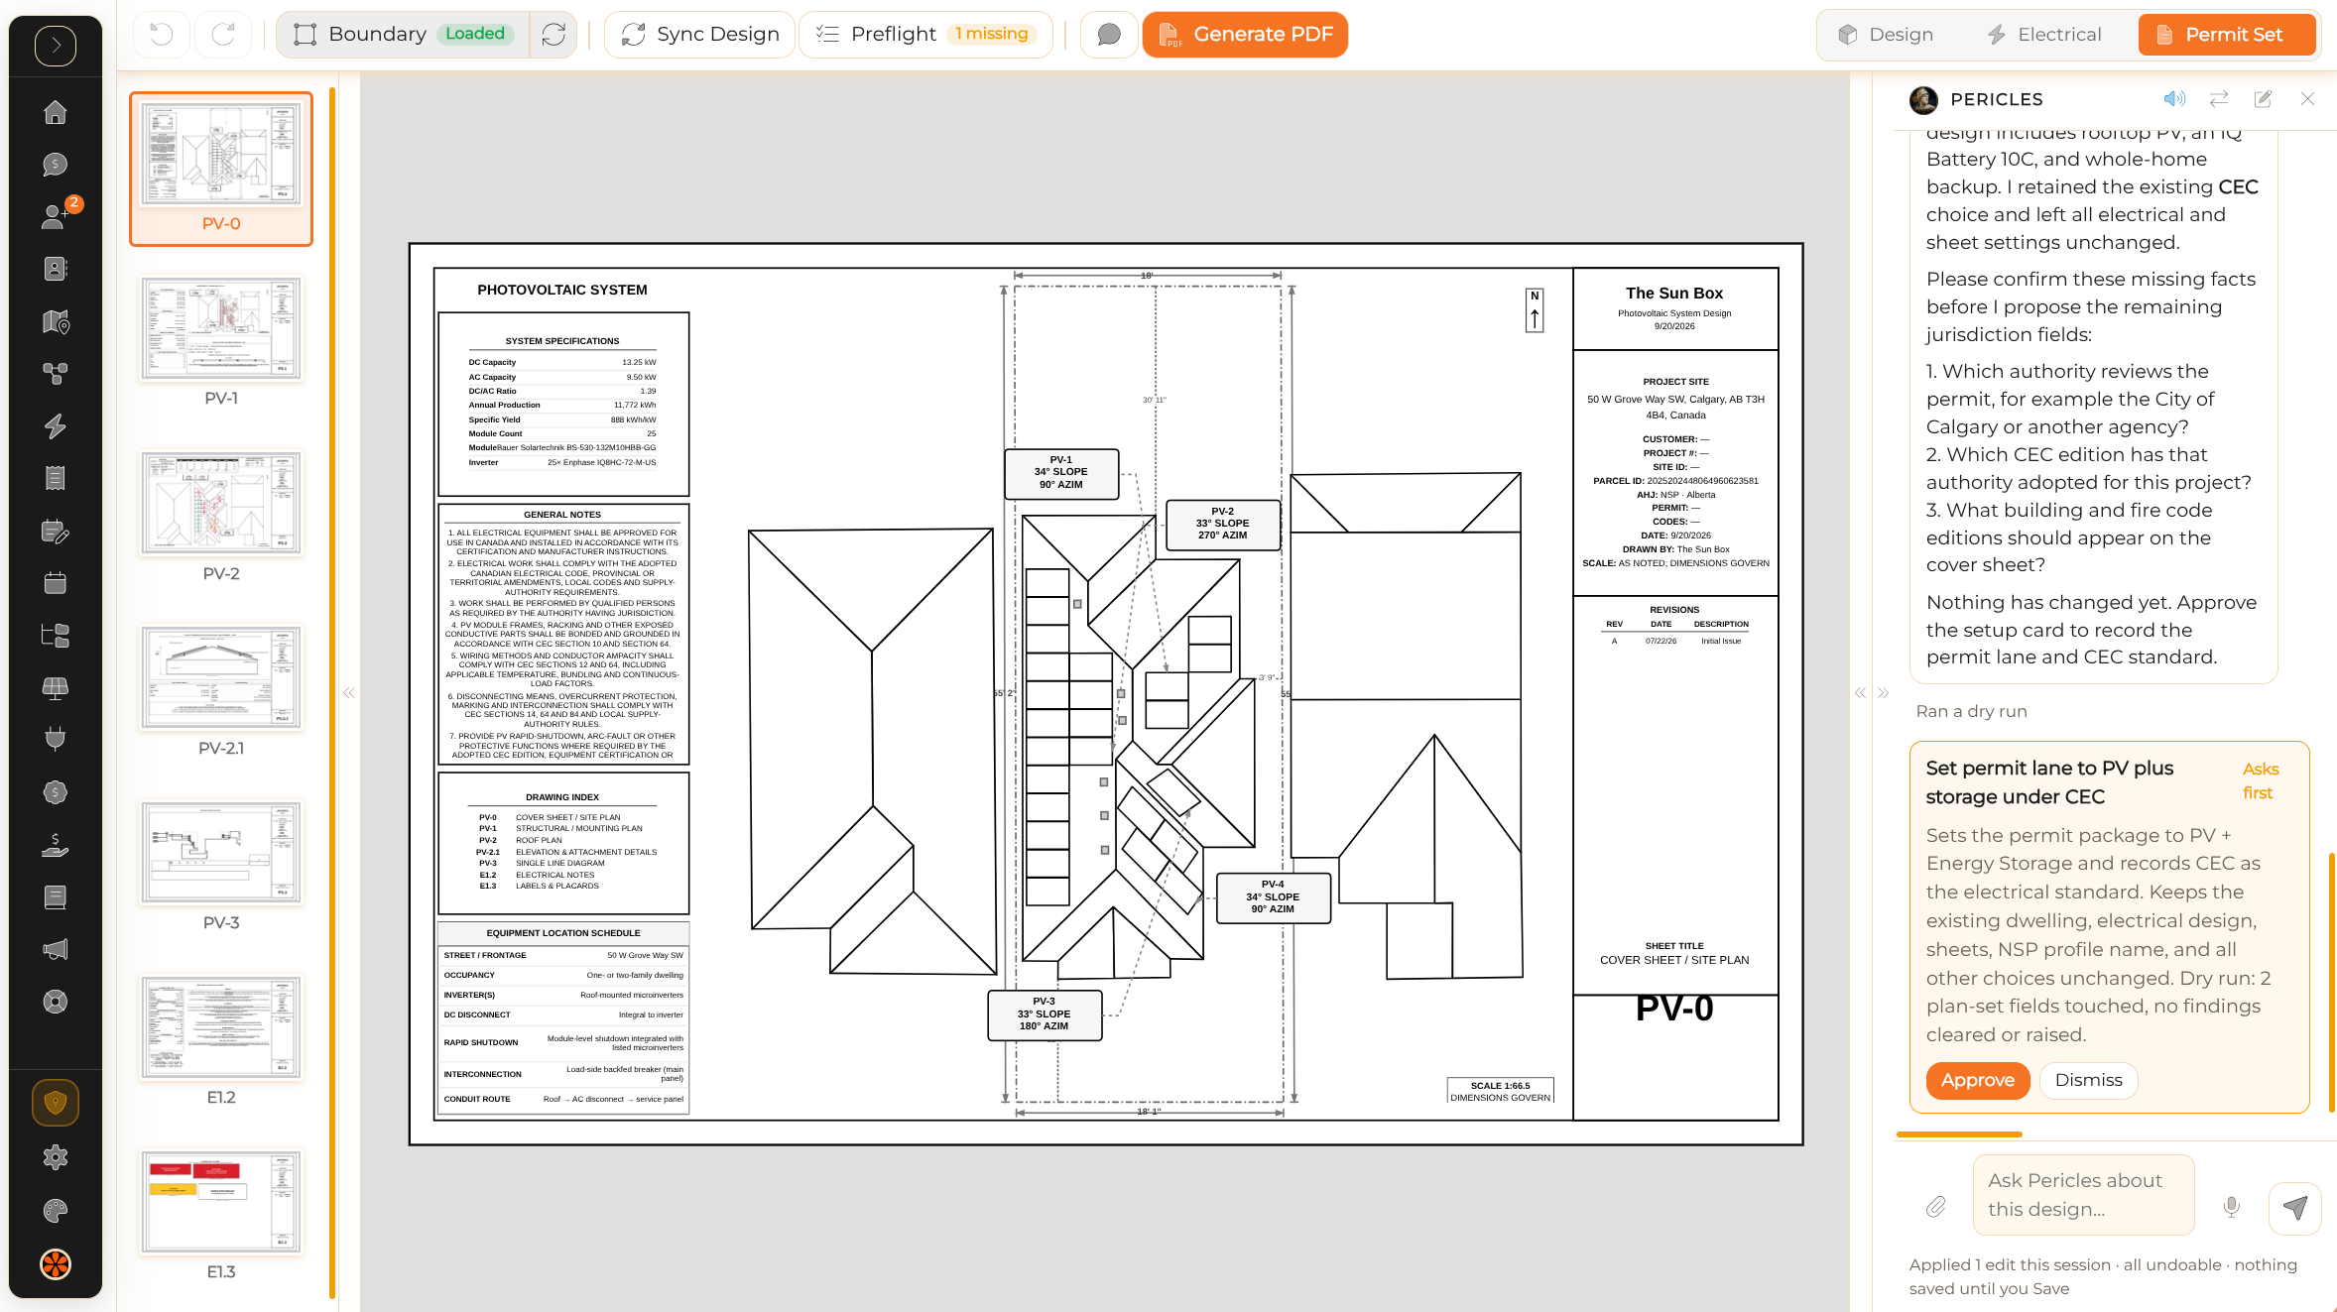
Task: Open the PV-3 sheet thumbnail
Action: (x=221, y=867)
